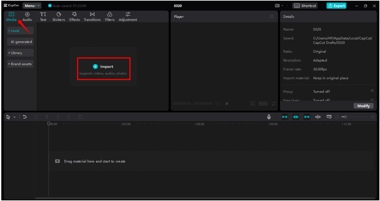
Task: Click 'Supports: videos, audios, photos' text
Action: [x=103, y=74]
